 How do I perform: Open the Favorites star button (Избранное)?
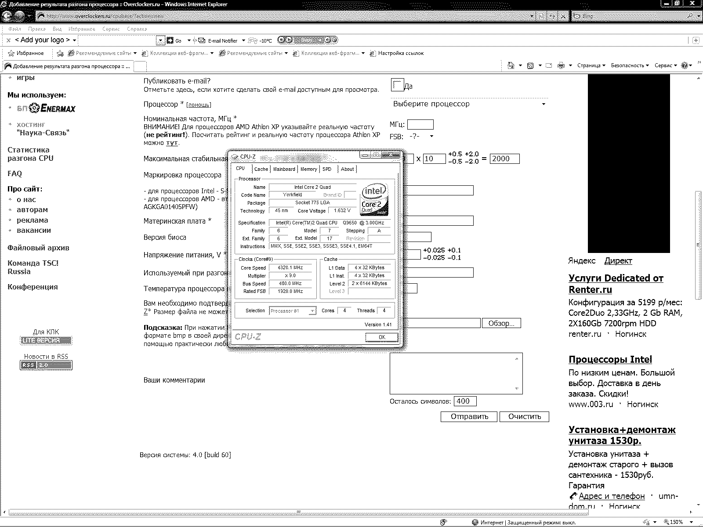click(25, 53)
